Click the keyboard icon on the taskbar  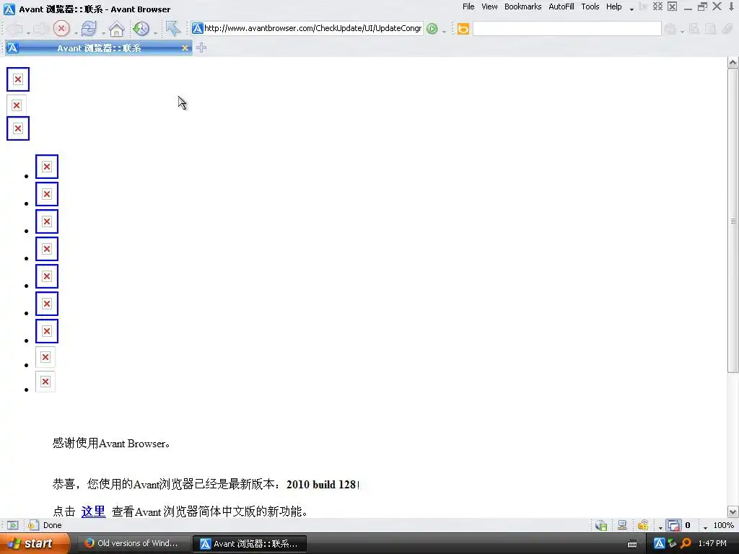pyautogui.click(x=632, y=544)
